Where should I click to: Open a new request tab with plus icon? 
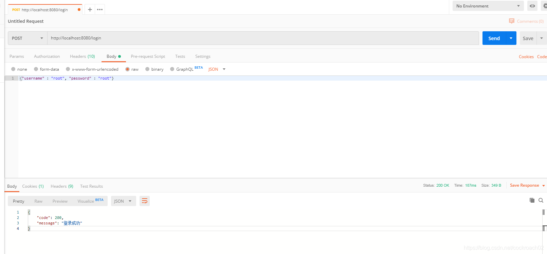90,10
